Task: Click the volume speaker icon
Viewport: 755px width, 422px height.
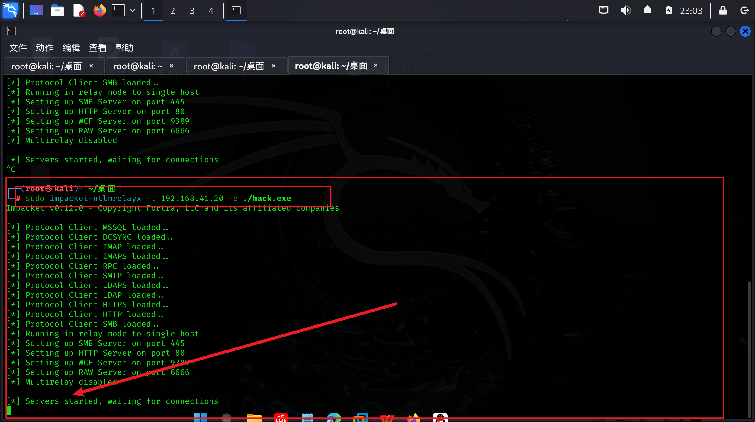Action: pos(625,11)
